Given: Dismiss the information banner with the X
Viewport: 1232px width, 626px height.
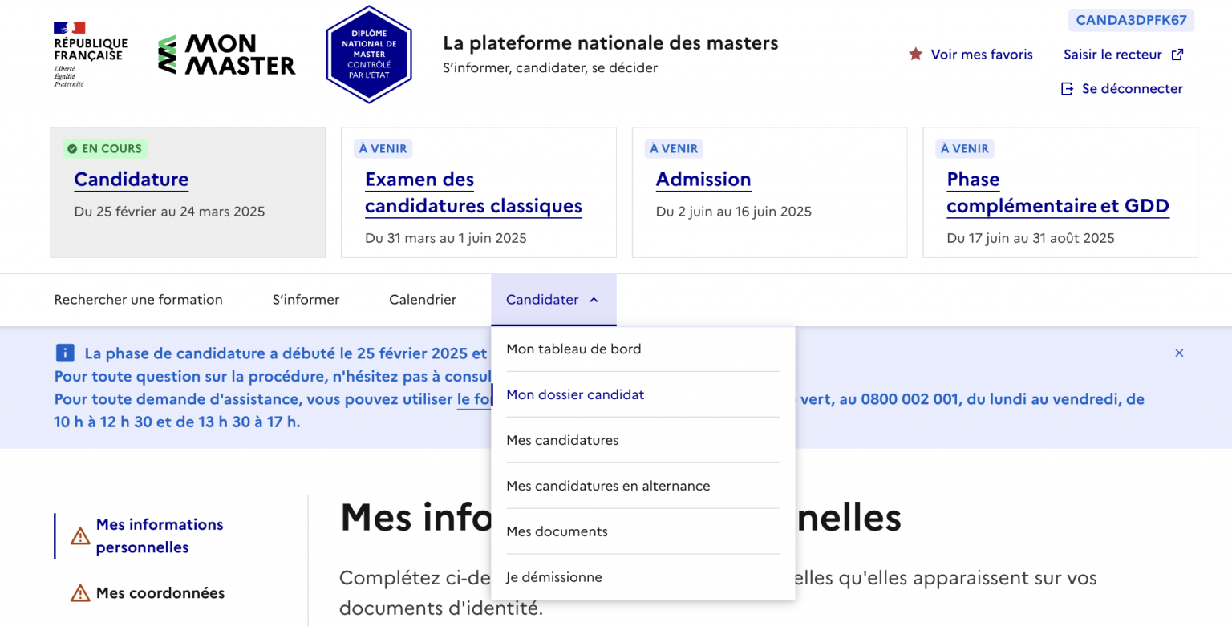Looking at the screenshot, I should pos(1179,353).
